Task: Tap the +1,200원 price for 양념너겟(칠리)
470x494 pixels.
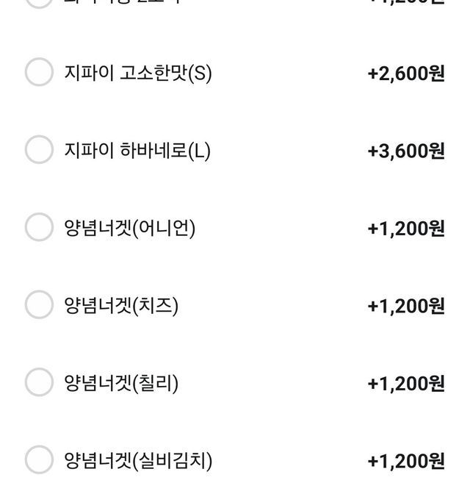Action: (406, 384)
